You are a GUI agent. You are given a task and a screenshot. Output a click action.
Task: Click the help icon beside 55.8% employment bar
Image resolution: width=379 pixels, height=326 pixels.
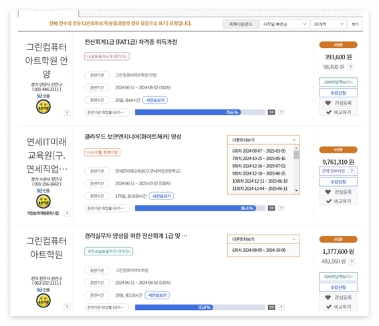(281, 307)
